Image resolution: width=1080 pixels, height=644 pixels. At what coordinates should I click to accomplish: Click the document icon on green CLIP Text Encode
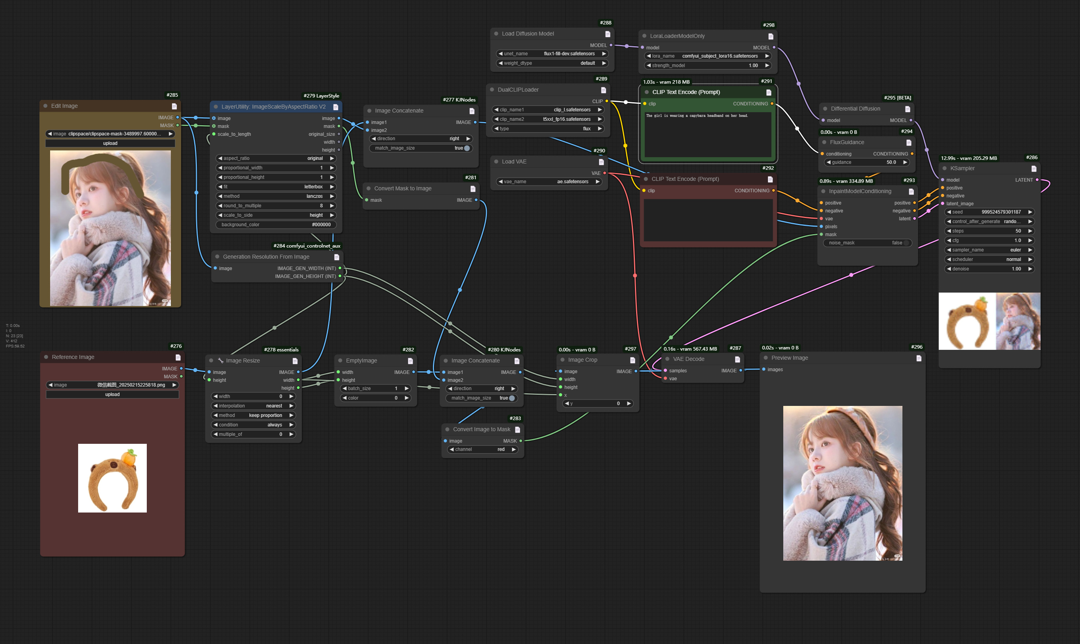[768, 92]
